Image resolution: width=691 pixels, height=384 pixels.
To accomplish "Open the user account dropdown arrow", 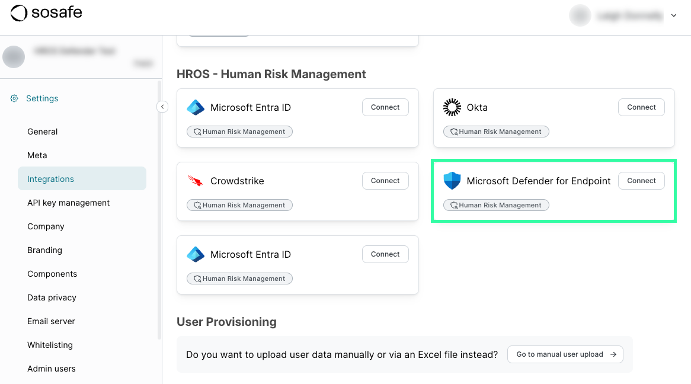I will tap(674, 15).
